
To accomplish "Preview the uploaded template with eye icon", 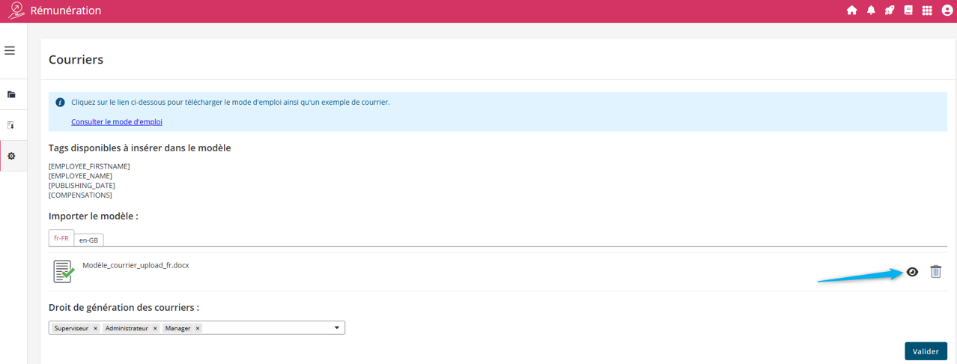I will click(x=912, y=272).
